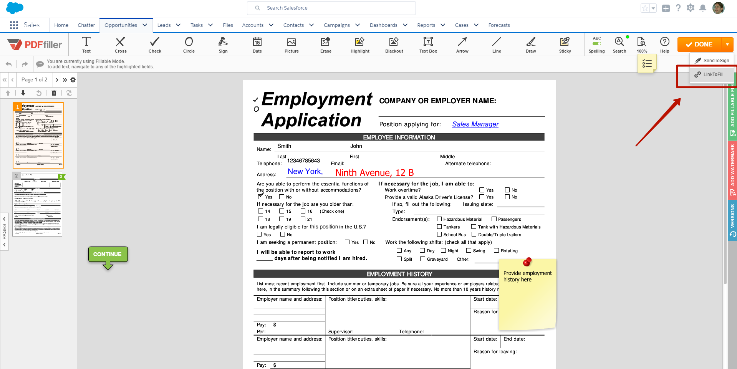The height and width of the screenshot is (369, 737).
Task: Check the Graveyard shift box
Action: [x=422, y=259]
